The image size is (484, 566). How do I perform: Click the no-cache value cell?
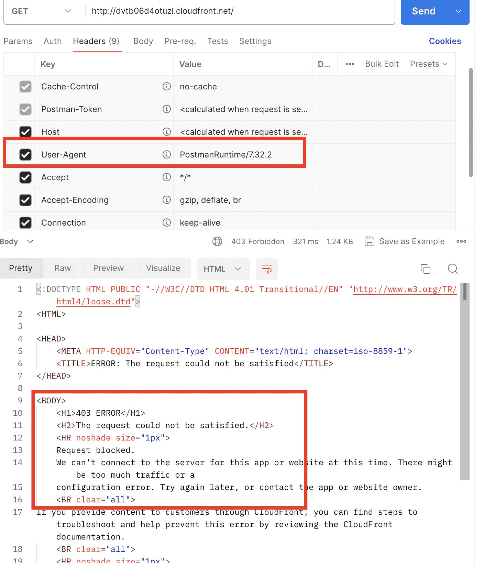(x=242, y=87)
